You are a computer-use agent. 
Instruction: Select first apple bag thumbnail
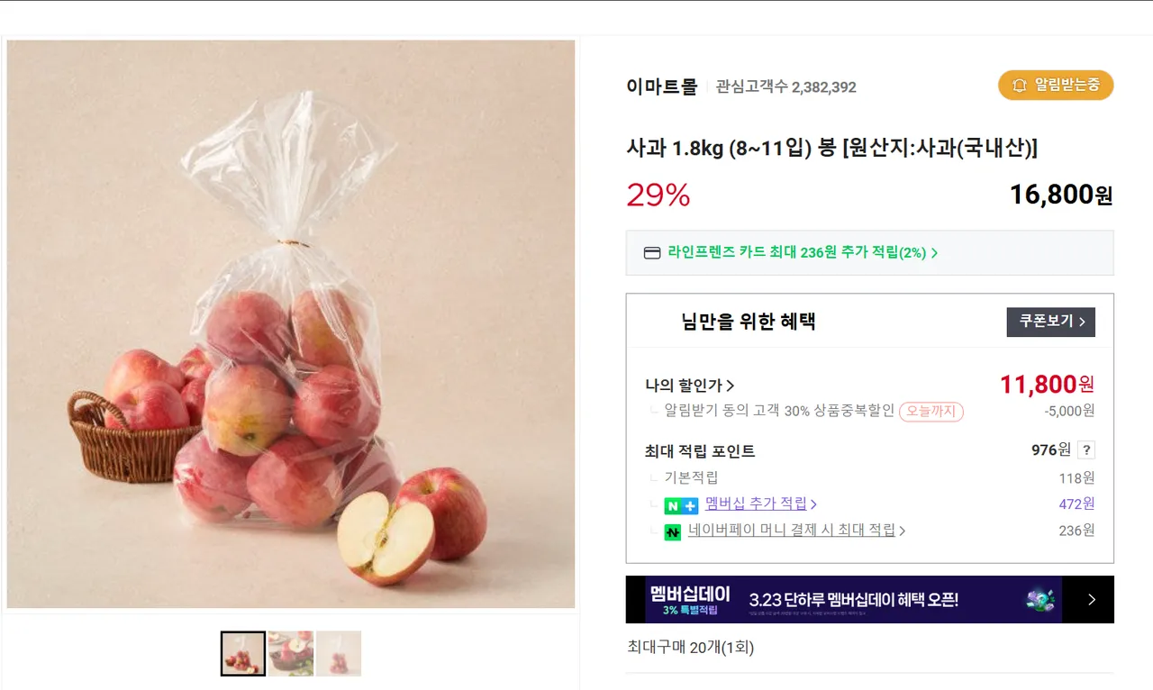point(243,654)
